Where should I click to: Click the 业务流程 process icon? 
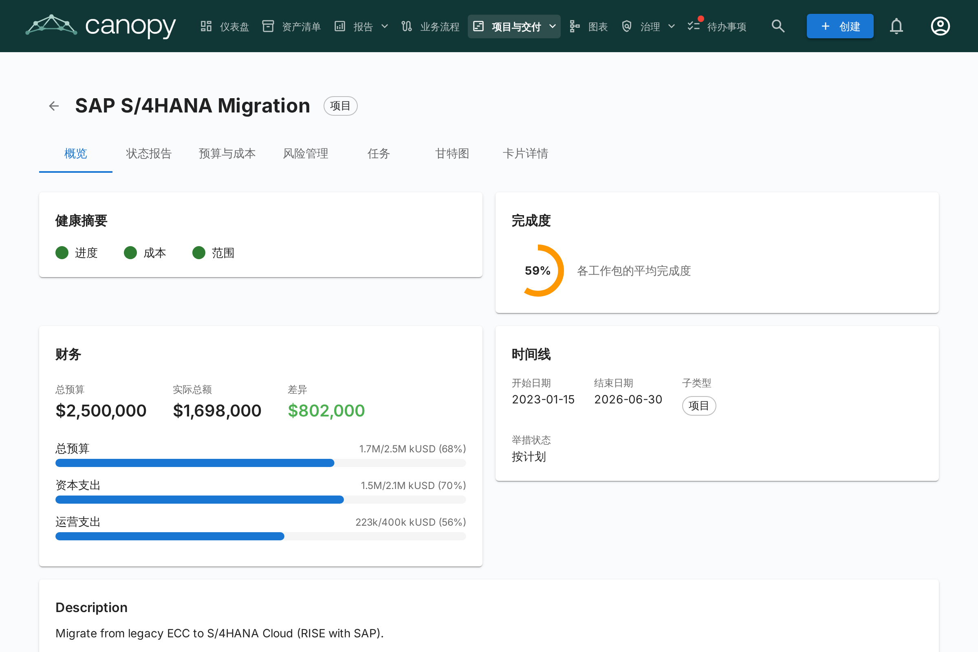pos(407,26)
